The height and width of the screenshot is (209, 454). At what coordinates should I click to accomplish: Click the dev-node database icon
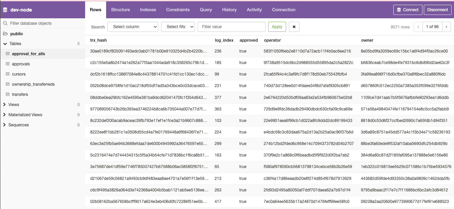click(5, 10)
